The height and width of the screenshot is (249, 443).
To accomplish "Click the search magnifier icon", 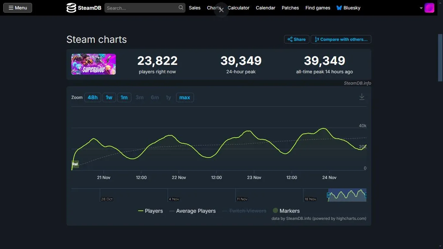I will click(181, 7).
